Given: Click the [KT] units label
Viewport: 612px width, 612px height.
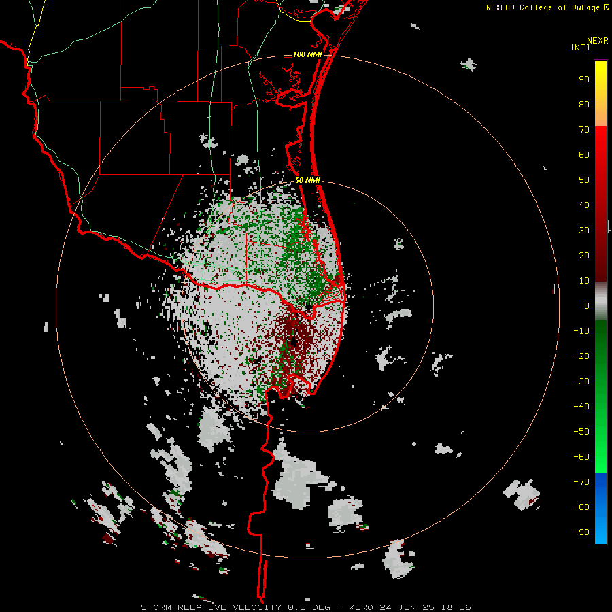Looking at the screenshot, I should coord(581,47).
